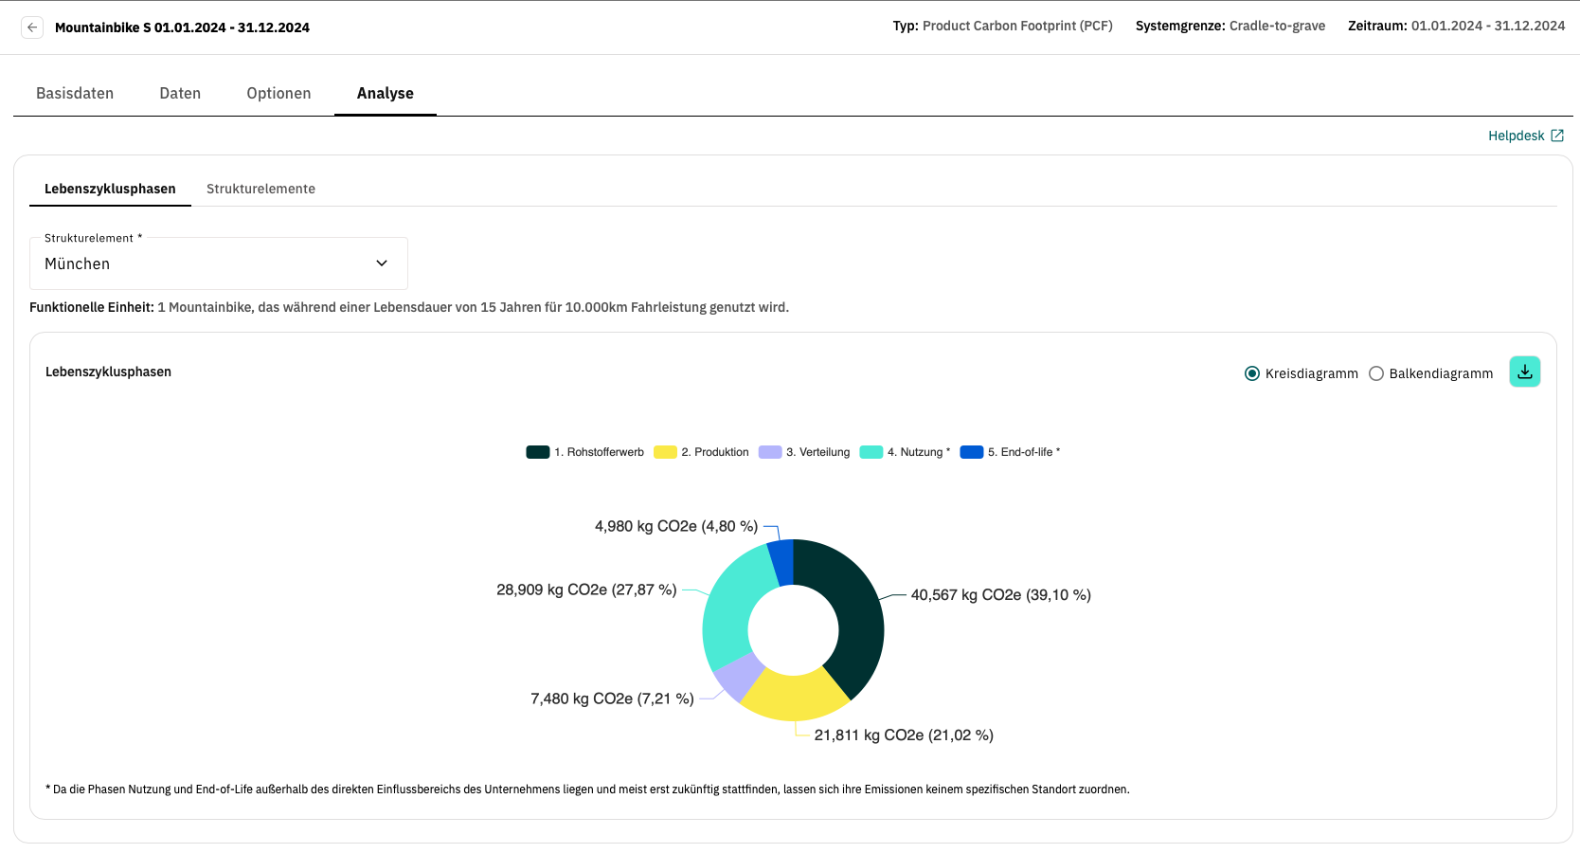Select the Lebenszyklusphasen sub-tab

(x=110, y=189)
